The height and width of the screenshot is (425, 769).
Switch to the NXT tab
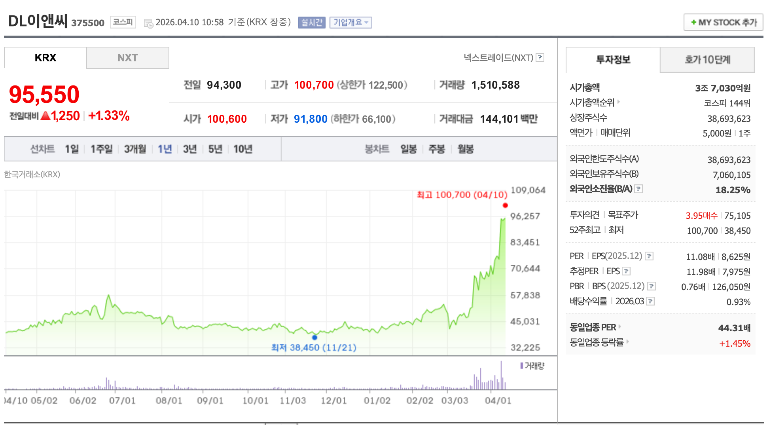[x=128, y=58]
